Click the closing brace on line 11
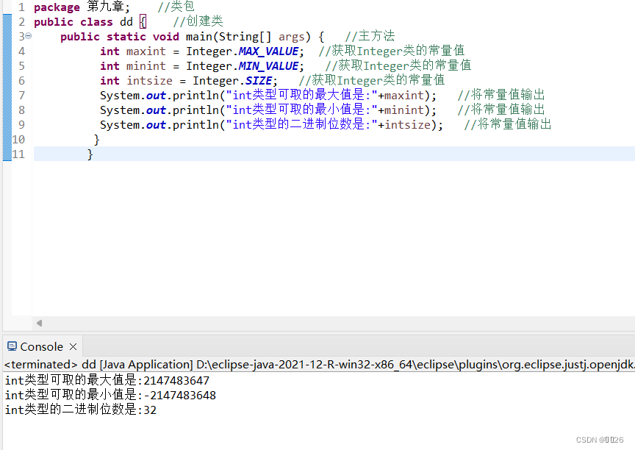 90,154
